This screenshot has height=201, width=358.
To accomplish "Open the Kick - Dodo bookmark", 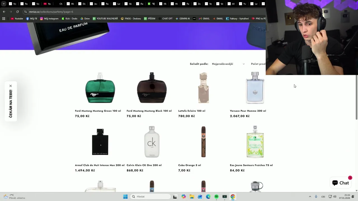I will pos(69,19).
